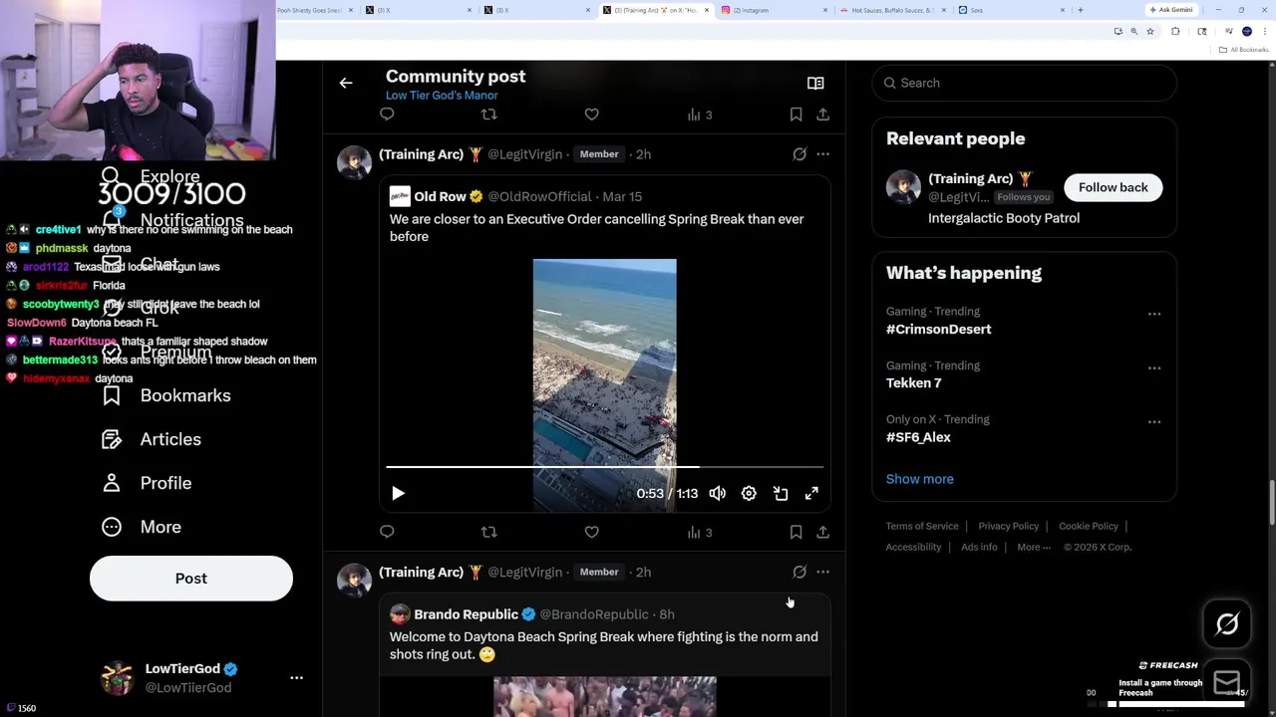Open the Chrome profile avatar
The width and height of the screenshot is (1276, 717).
(x=1247, y=31)
